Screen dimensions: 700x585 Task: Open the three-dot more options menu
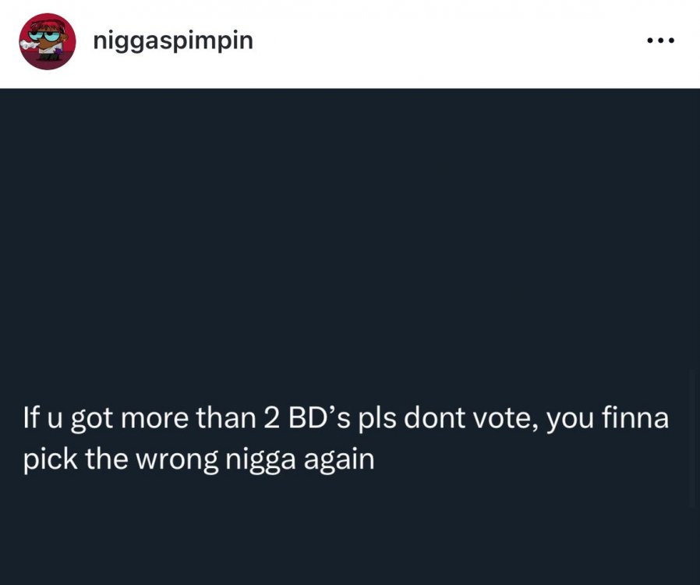point(661,40)
